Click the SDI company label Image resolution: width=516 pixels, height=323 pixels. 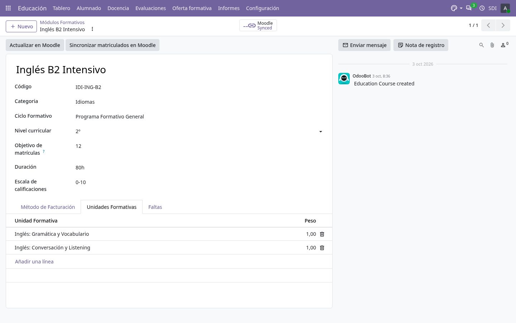(492, 8)
